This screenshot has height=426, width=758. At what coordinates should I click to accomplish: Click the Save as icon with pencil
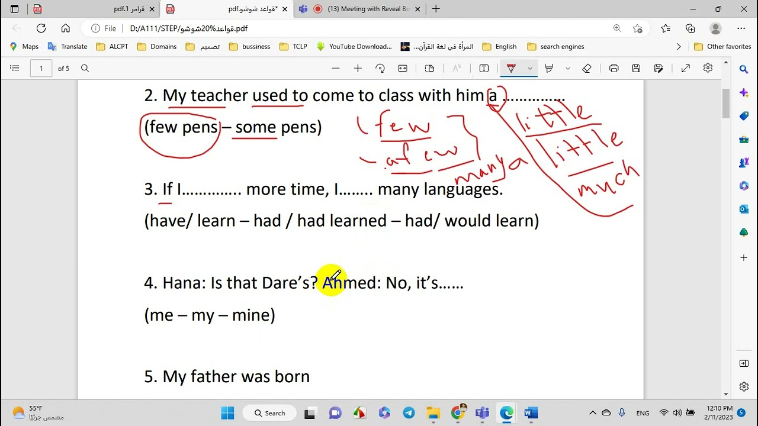[659, 69]
